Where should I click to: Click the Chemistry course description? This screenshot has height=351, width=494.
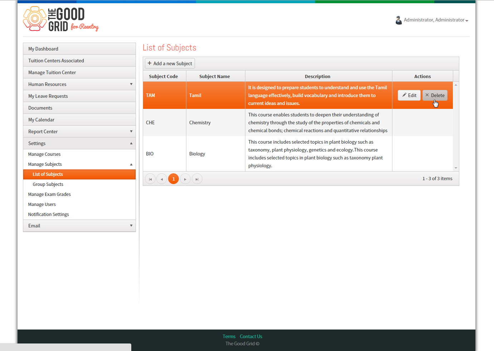click(x=318, y=122)
